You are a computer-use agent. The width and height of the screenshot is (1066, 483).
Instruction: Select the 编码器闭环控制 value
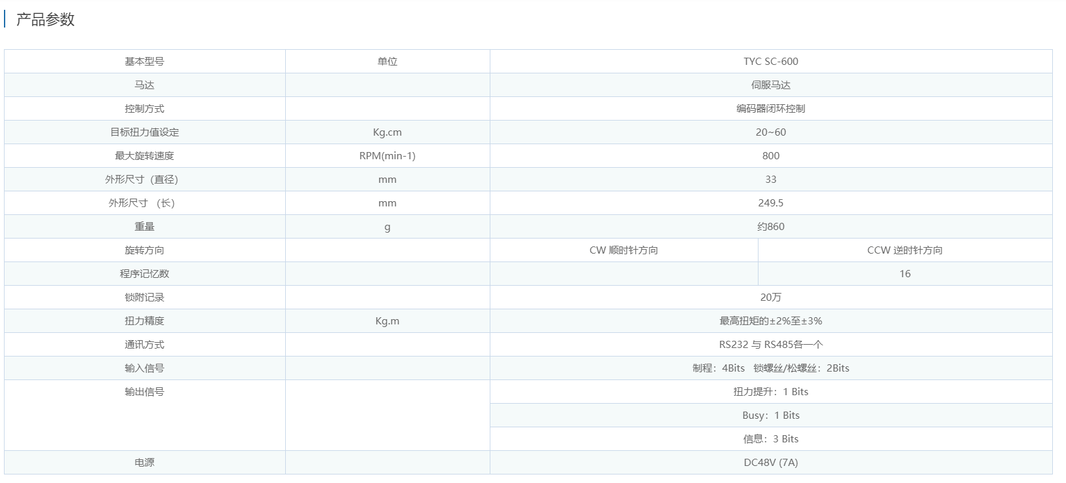pos(771,109)
